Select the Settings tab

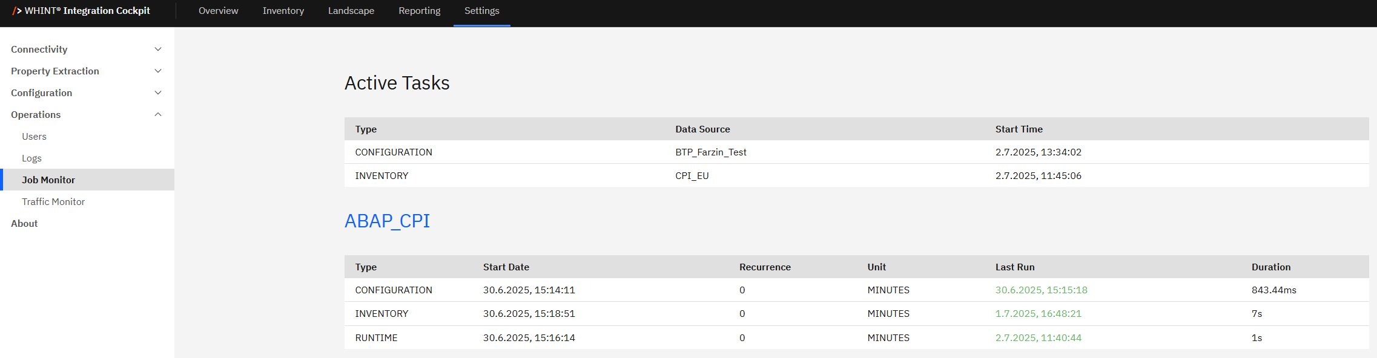click(x=481, y=11)
